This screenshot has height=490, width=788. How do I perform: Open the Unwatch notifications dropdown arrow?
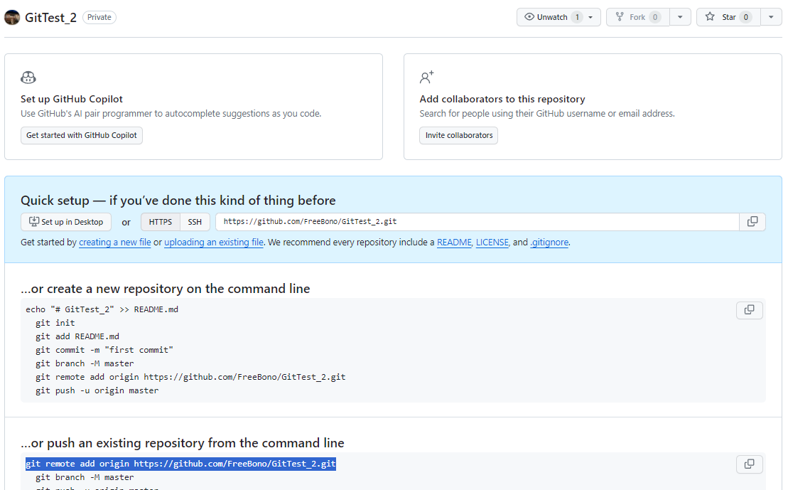coord(590,17)
